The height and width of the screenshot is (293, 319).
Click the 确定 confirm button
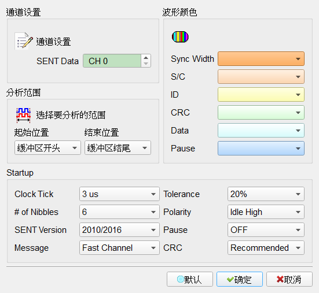[240, 279]
